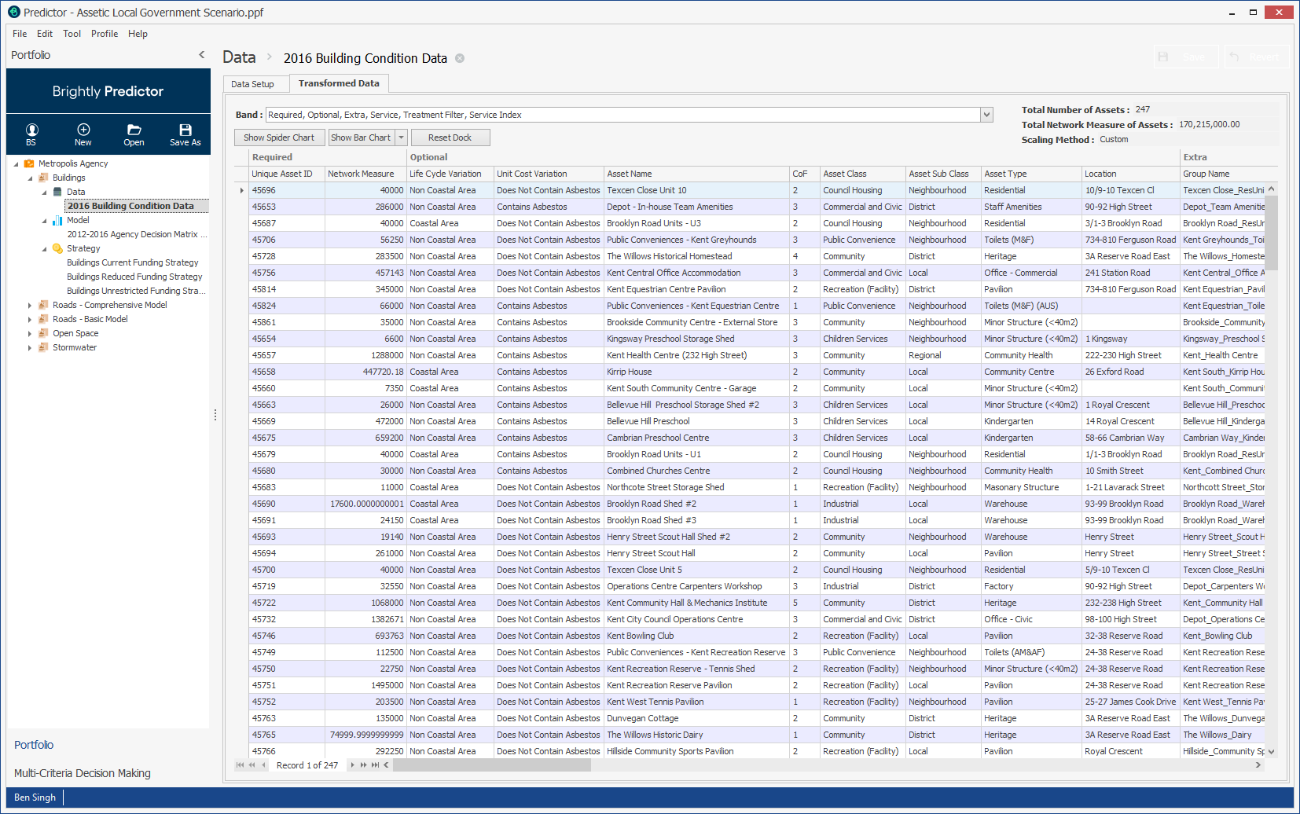Viewport: 1300px width, 814px height.
Task: Click the Show Spider Chart button
Action: tap(279, 137)
